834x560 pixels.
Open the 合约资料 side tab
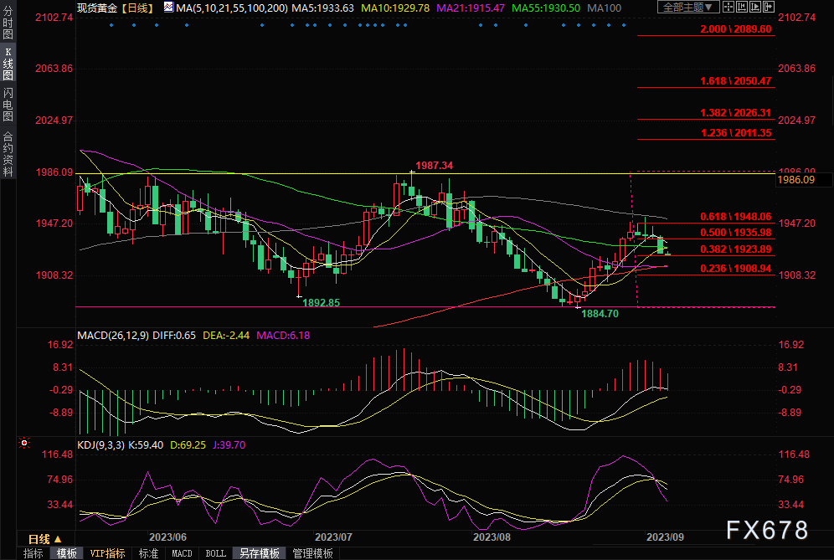pos(8,154)
